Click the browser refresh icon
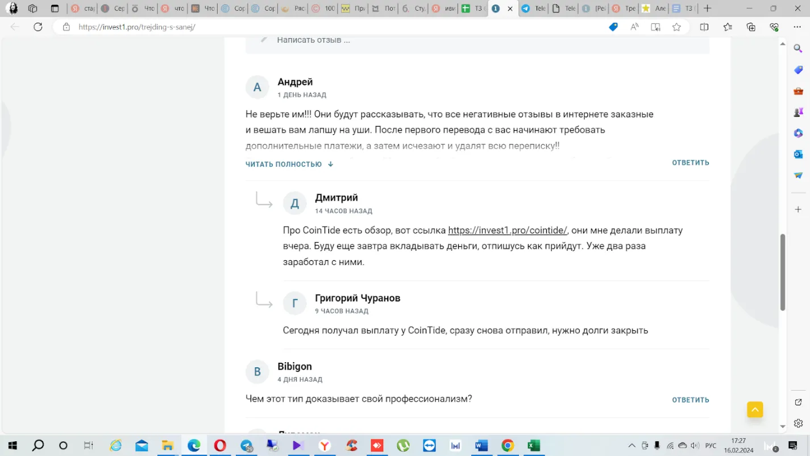 (38, 27)
